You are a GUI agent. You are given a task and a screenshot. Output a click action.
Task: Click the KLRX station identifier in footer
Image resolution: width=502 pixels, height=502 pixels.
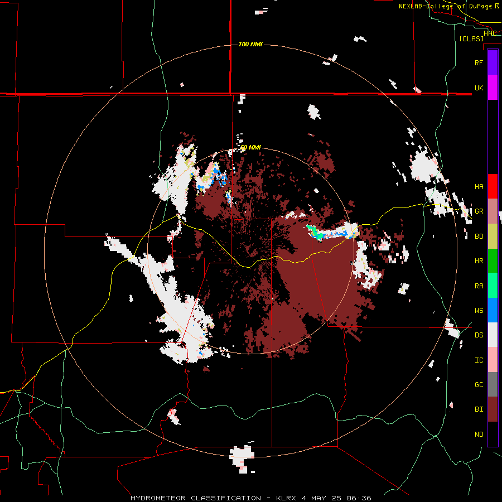287,498
